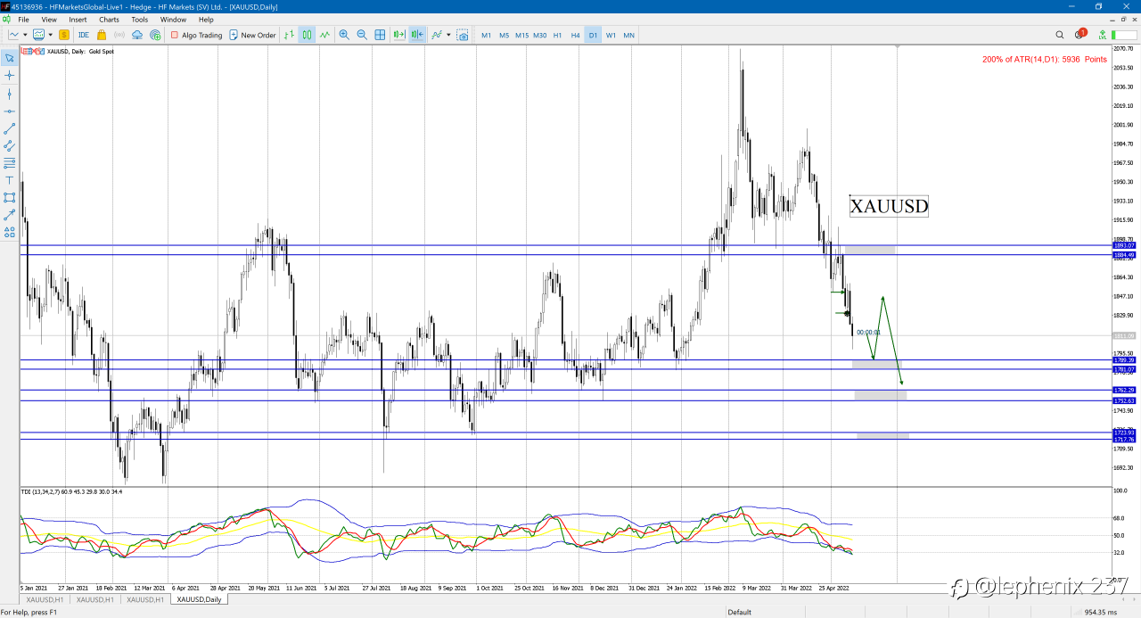Select the Crosshair tool in left toolbar
The image size is (1141, 618).
(x=10, y=76)
